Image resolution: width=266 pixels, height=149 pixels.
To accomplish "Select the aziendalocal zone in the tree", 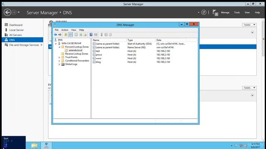I will 75,50.
